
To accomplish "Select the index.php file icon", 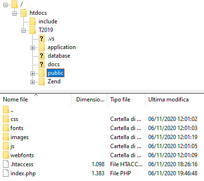I will [x=6, y=173].
